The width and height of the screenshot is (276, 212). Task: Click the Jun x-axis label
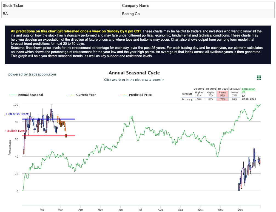(120, 210)
